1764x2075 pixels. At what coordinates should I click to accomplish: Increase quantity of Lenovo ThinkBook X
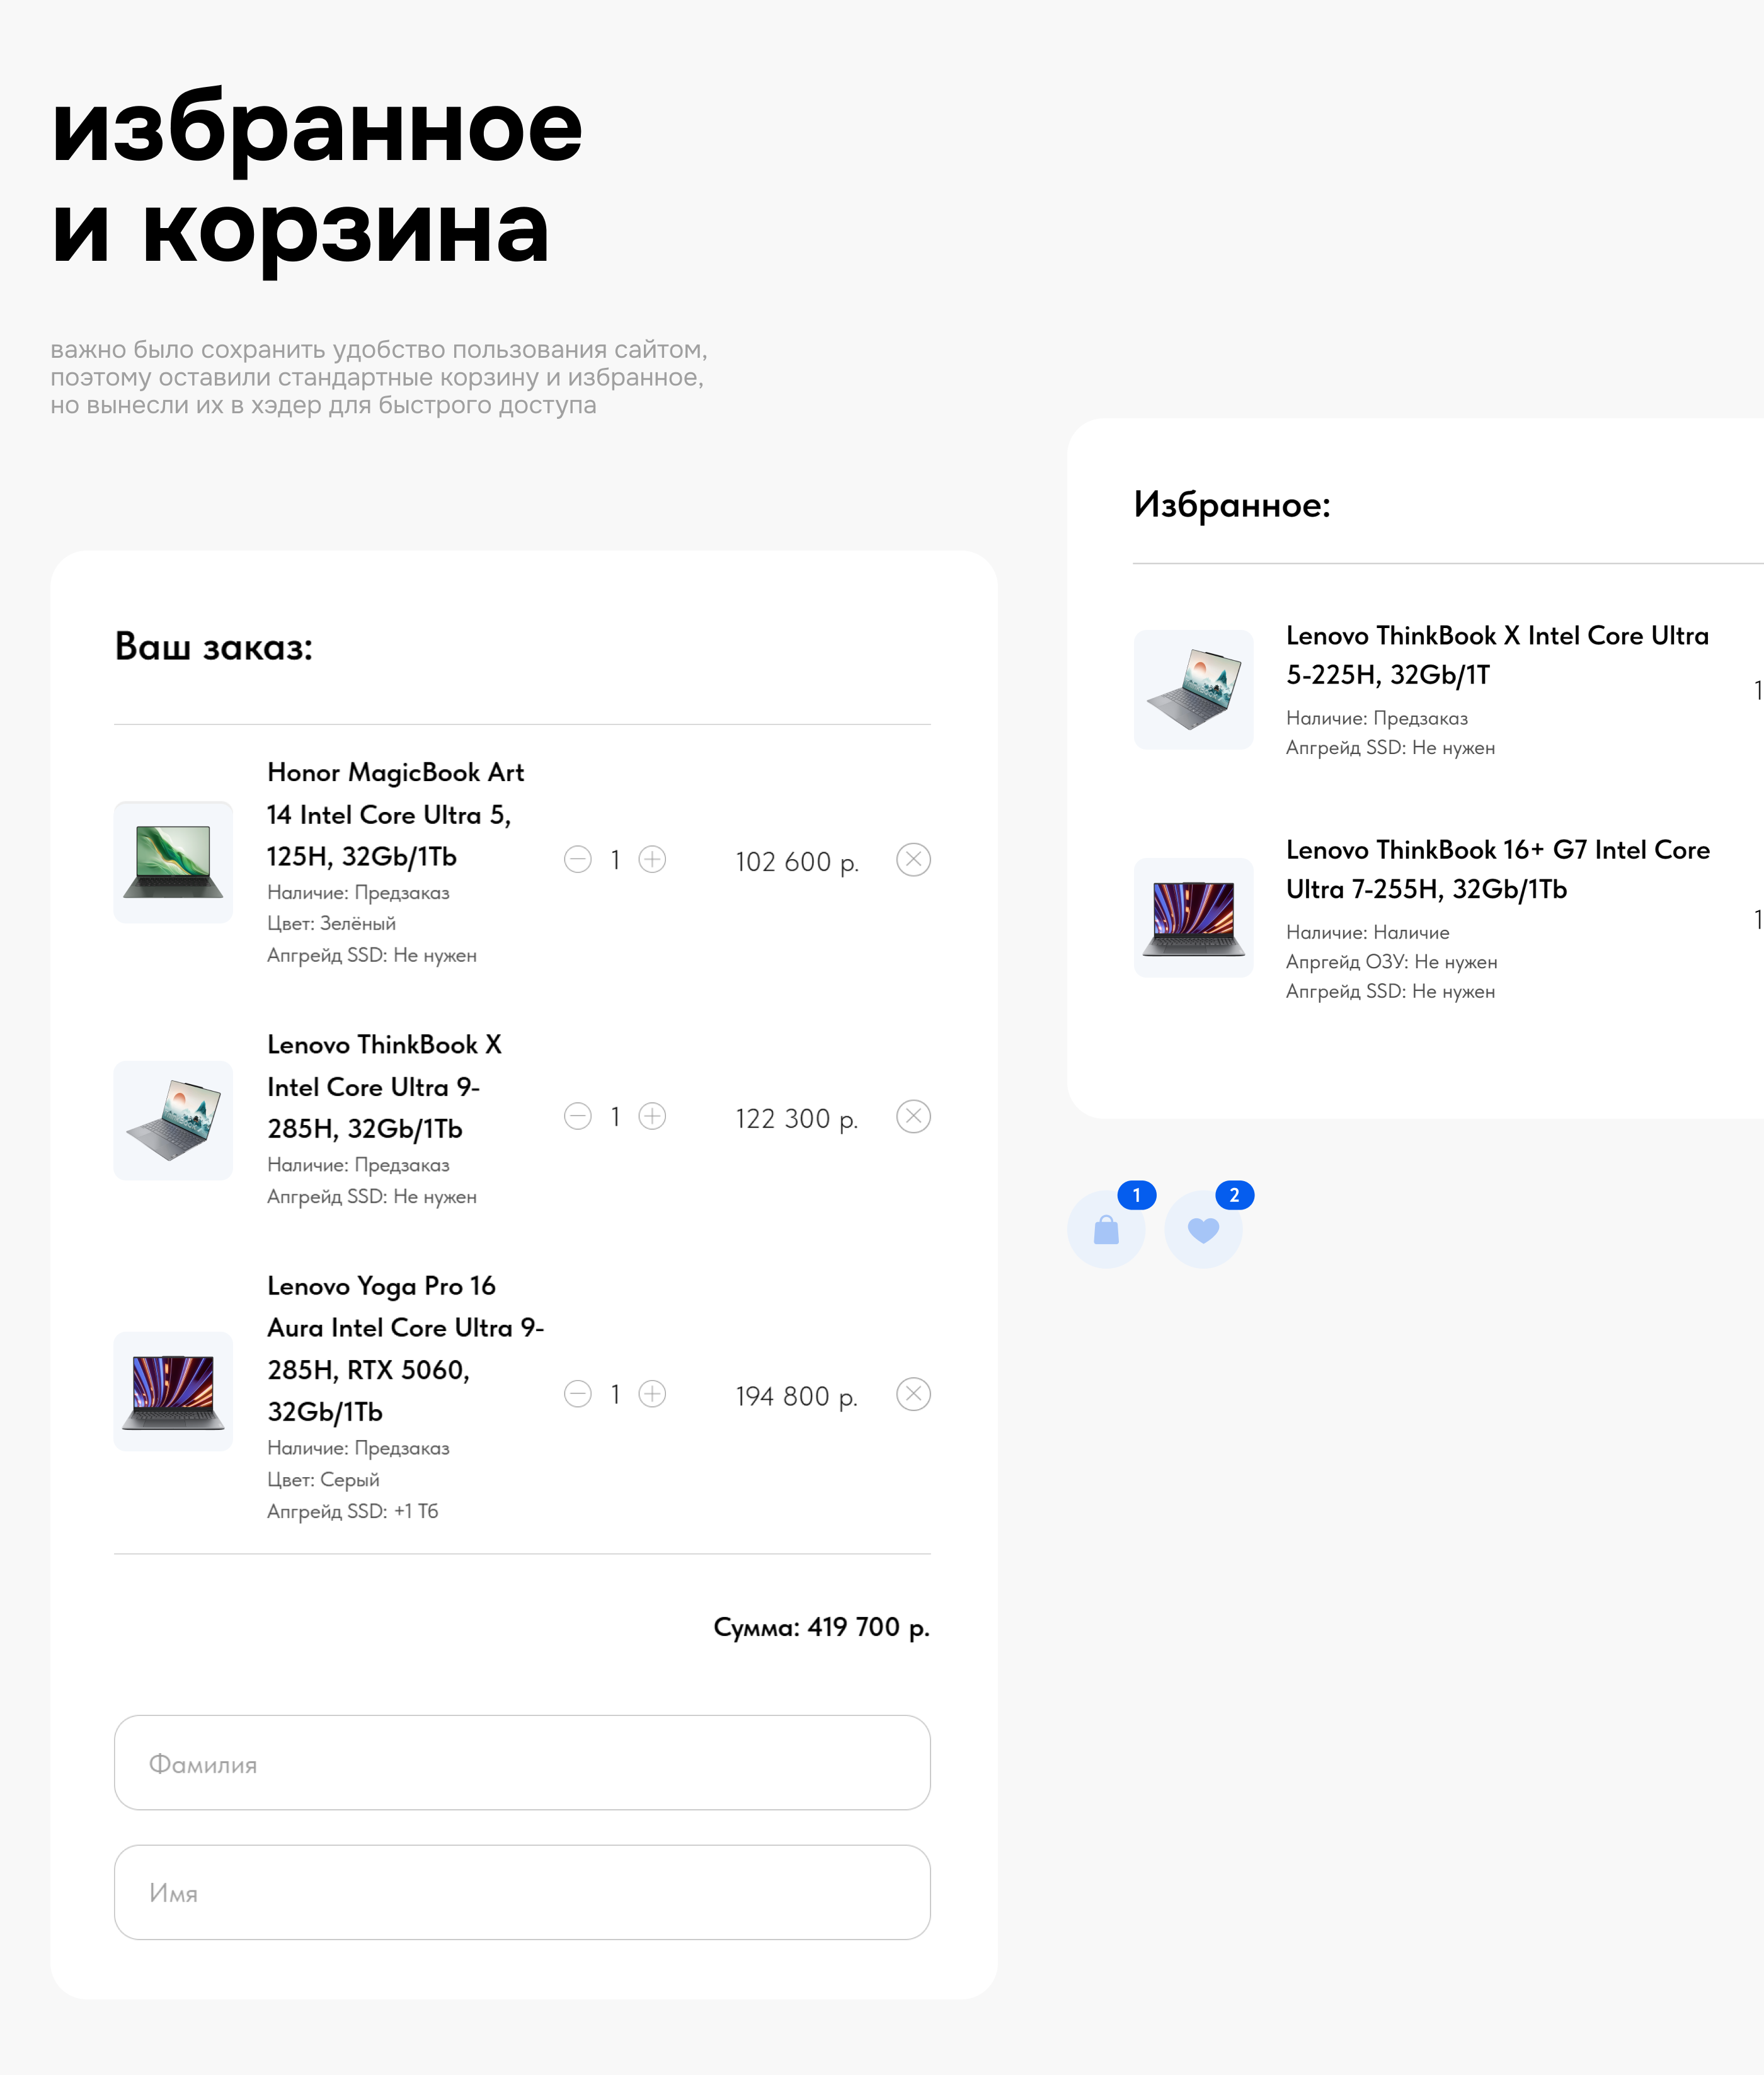(651, 1117)
